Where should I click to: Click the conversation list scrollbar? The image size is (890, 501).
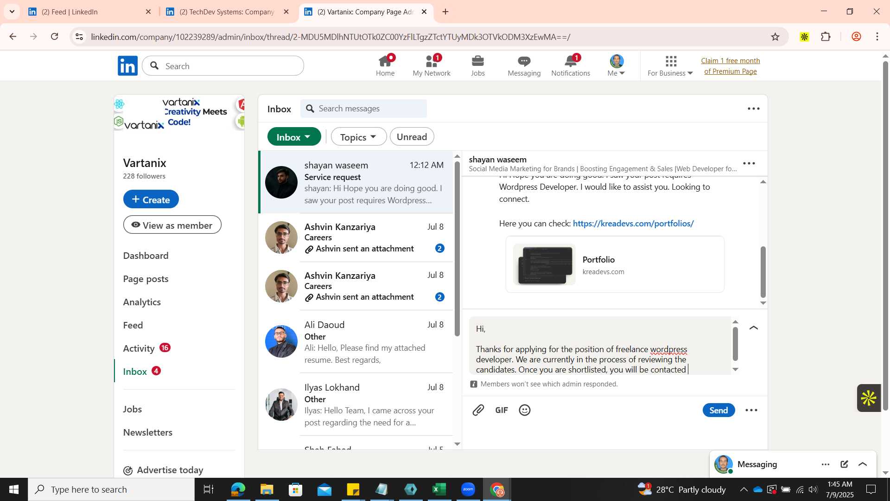[457, 248]
